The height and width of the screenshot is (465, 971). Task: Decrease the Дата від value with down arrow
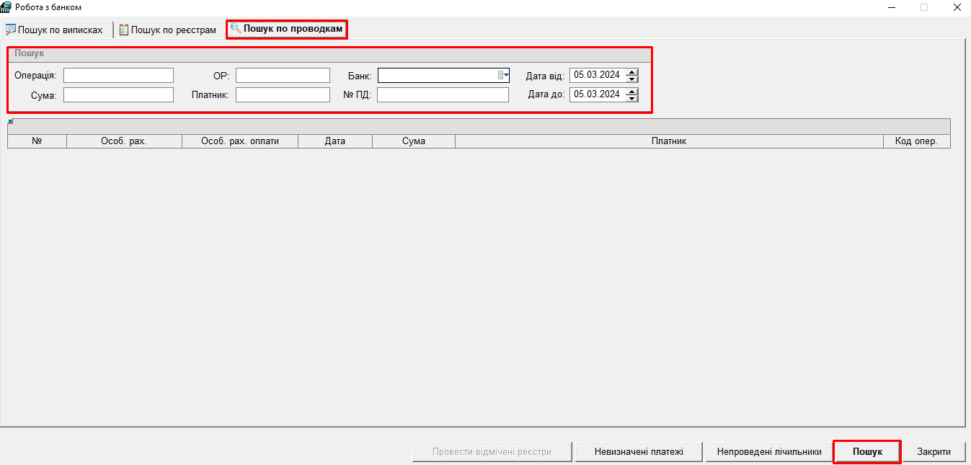(632, 79)
